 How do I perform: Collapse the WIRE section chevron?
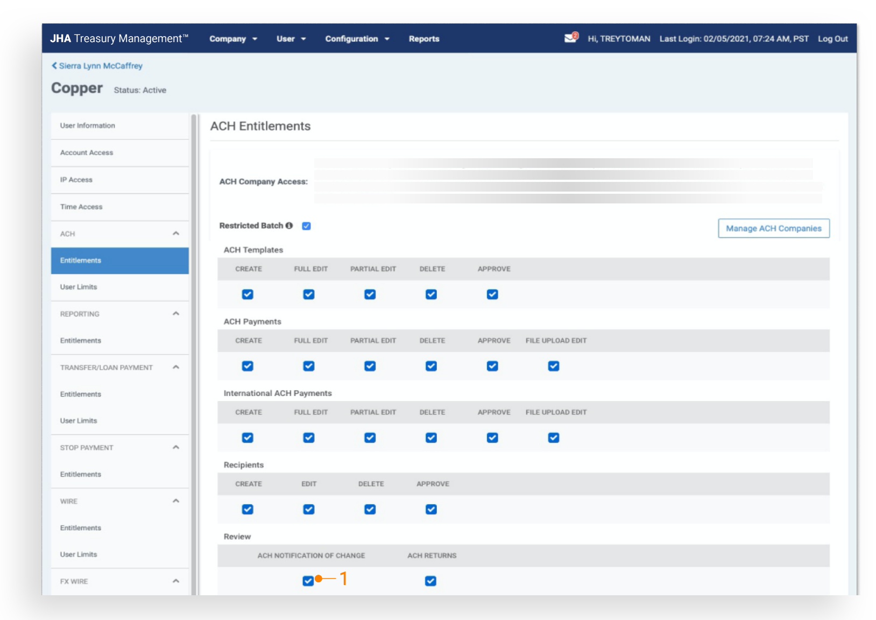(176, 501)
